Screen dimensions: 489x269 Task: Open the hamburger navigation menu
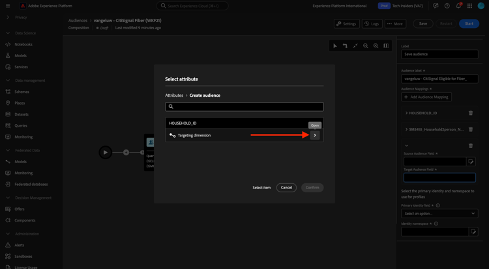[8, 6]
